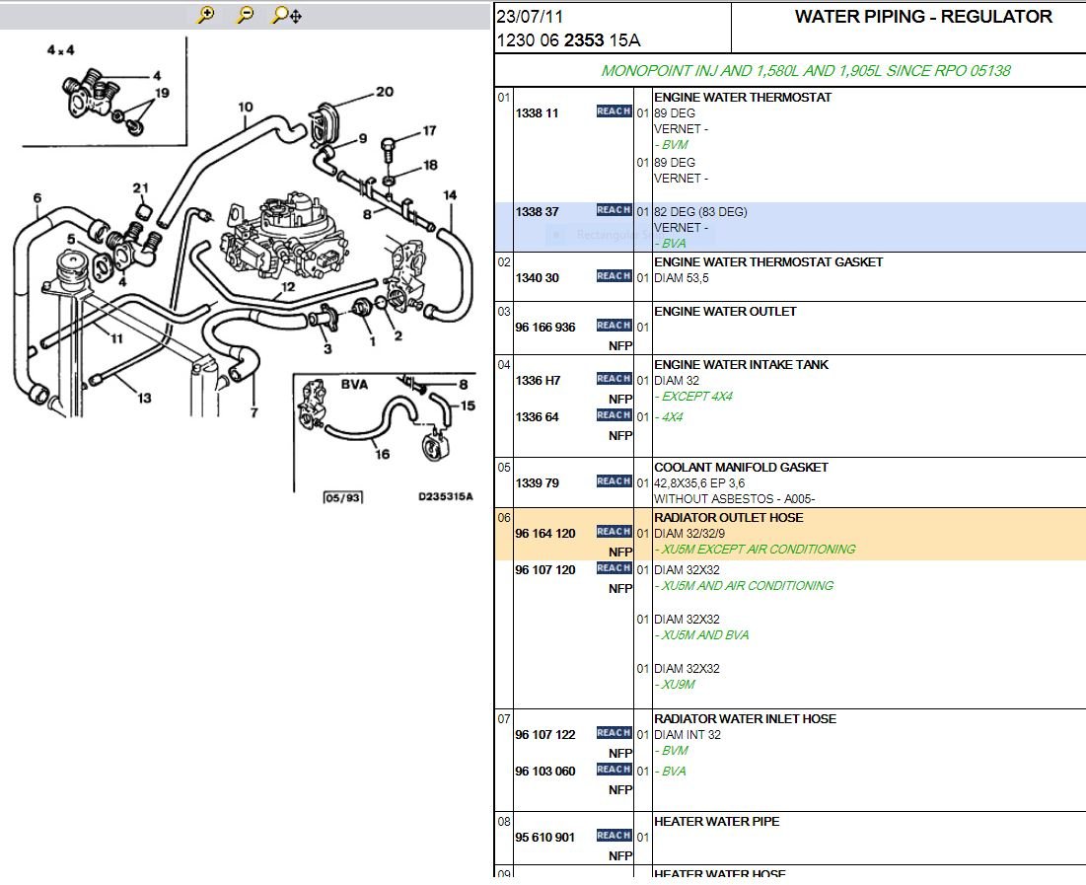Click the zoom out magnifier icon
This screenshot has width=1086, height=885.
pos(245,15)
